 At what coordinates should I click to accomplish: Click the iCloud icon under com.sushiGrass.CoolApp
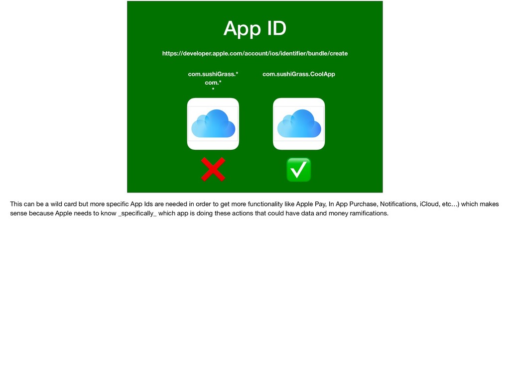[299, 124]
